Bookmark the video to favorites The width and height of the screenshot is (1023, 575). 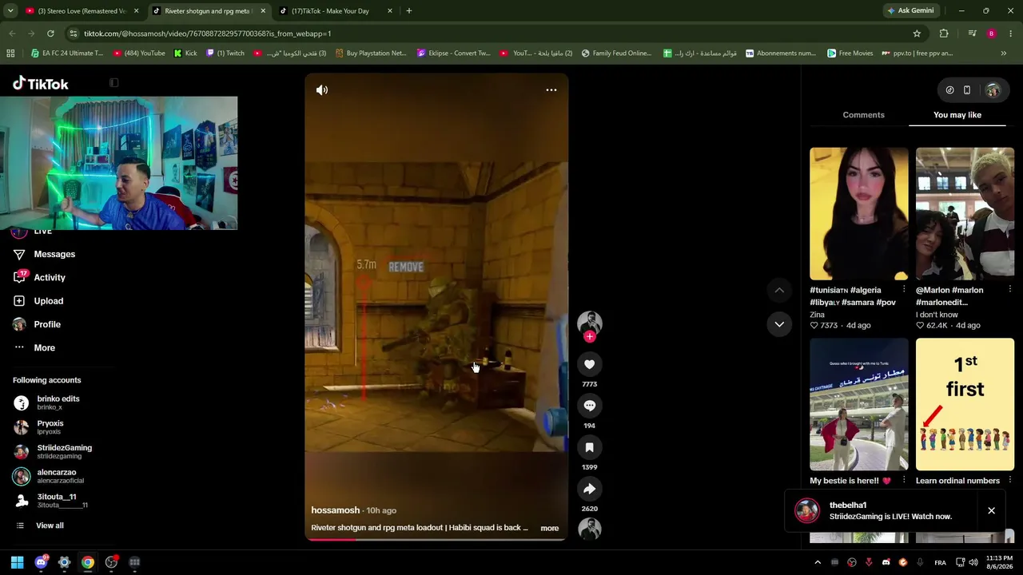(x=590, y=447)
